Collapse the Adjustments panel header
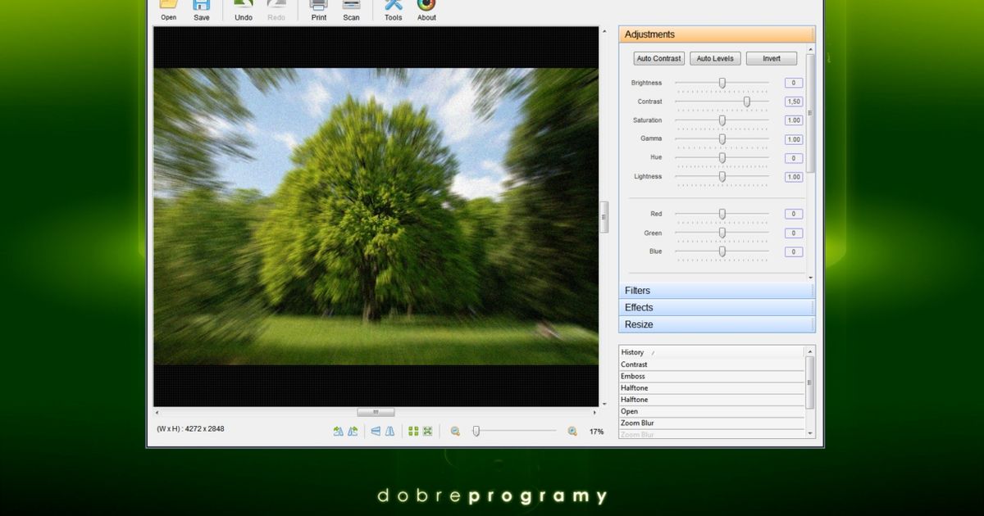This screenshot has width=984, height=516. click(717, 34)
